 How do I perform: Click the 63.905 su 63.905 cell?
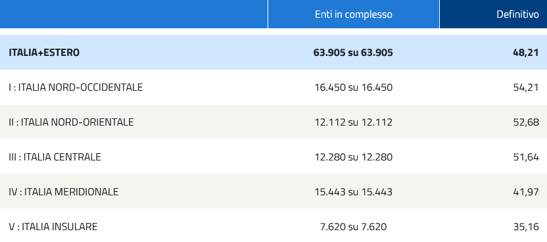click(353, 53)
